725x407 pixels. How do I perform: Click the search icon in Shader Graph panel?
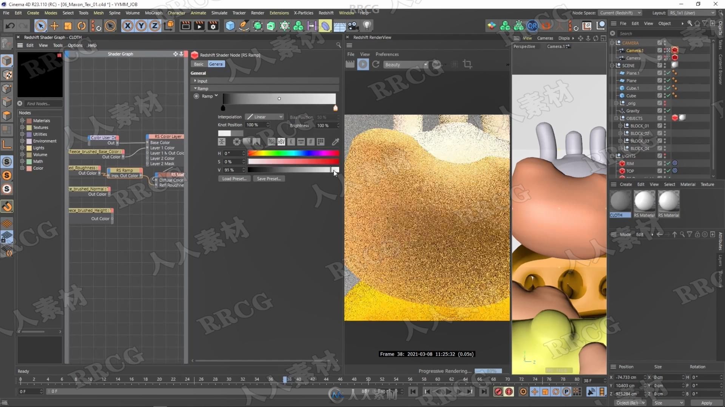[x=338, y=45]
